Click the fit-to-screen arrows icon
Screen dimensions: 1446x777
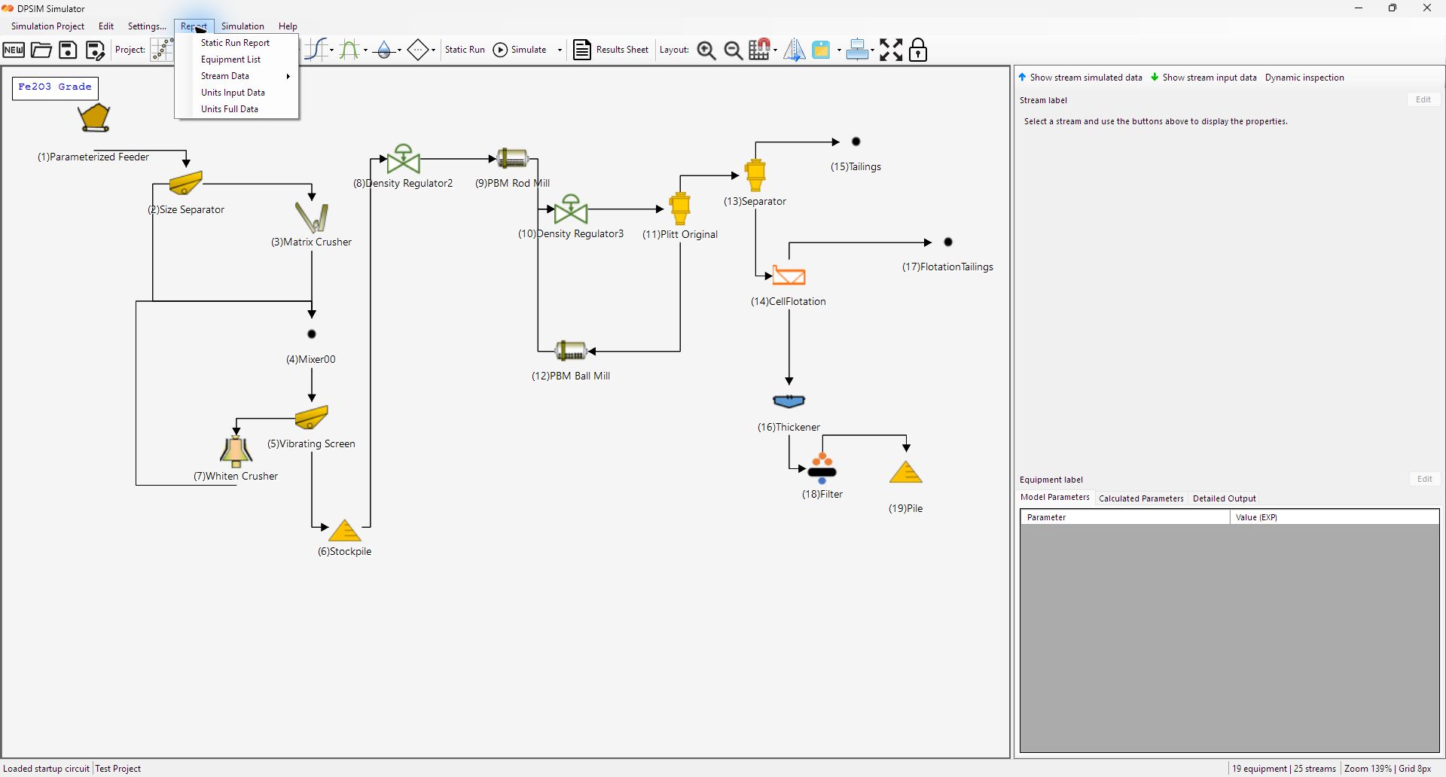(891, 50)
